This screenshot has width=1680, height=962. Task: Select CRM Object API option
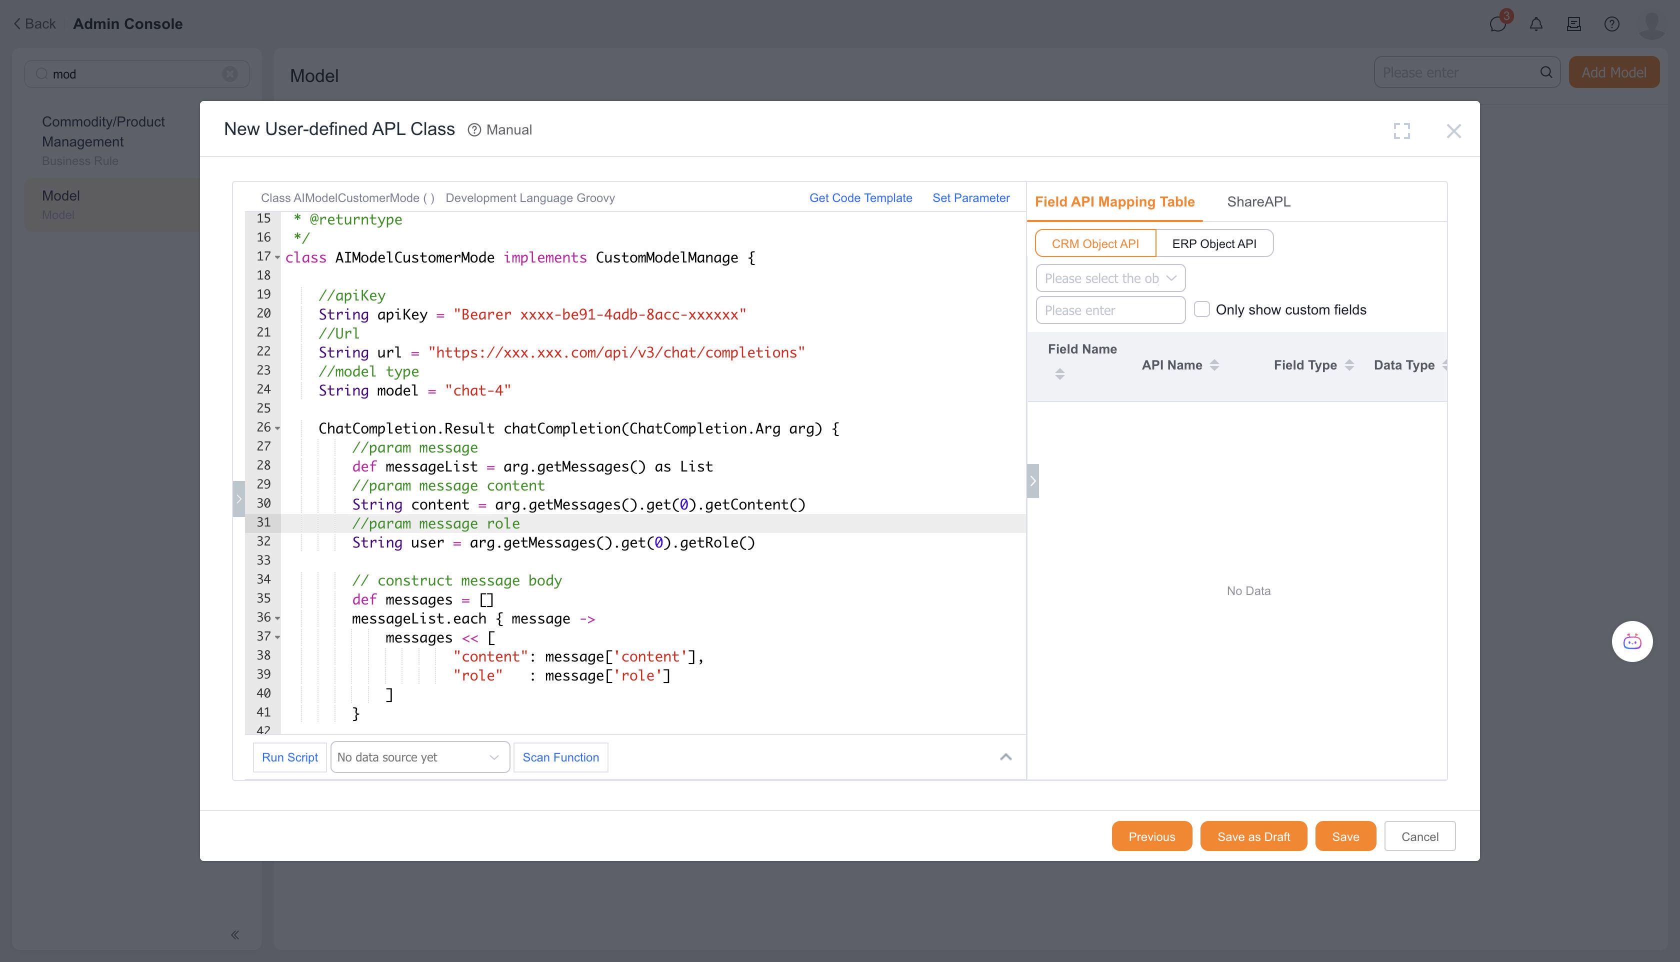[1094, 244]
